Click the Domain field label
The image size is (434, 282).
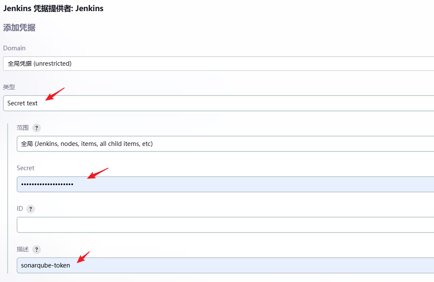coord(14,48)
